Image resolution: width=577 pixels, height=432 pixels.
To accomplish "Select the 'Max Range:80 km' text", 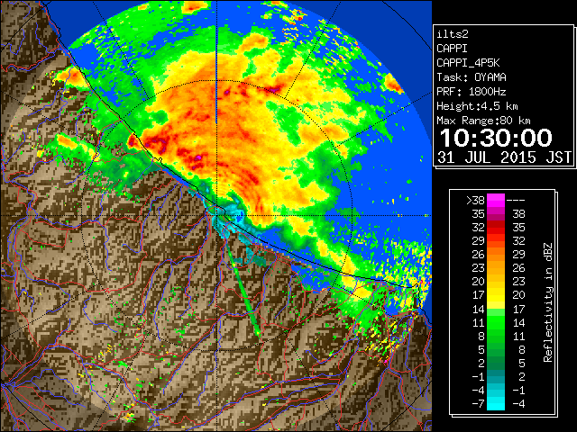I will [483, 121].
